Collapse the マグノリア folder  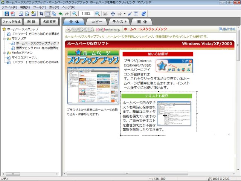[x=5, y=38]
